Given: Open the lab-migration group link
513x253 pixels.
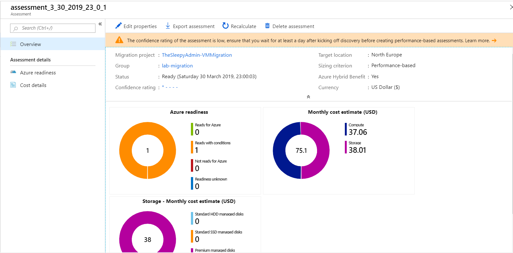Looking at the screenshot, I should (x=177, y=66).
